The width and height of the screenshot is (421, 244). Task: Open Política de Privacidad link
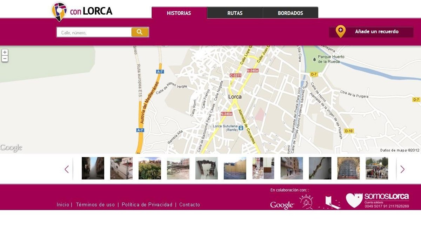tap(147, 205)
